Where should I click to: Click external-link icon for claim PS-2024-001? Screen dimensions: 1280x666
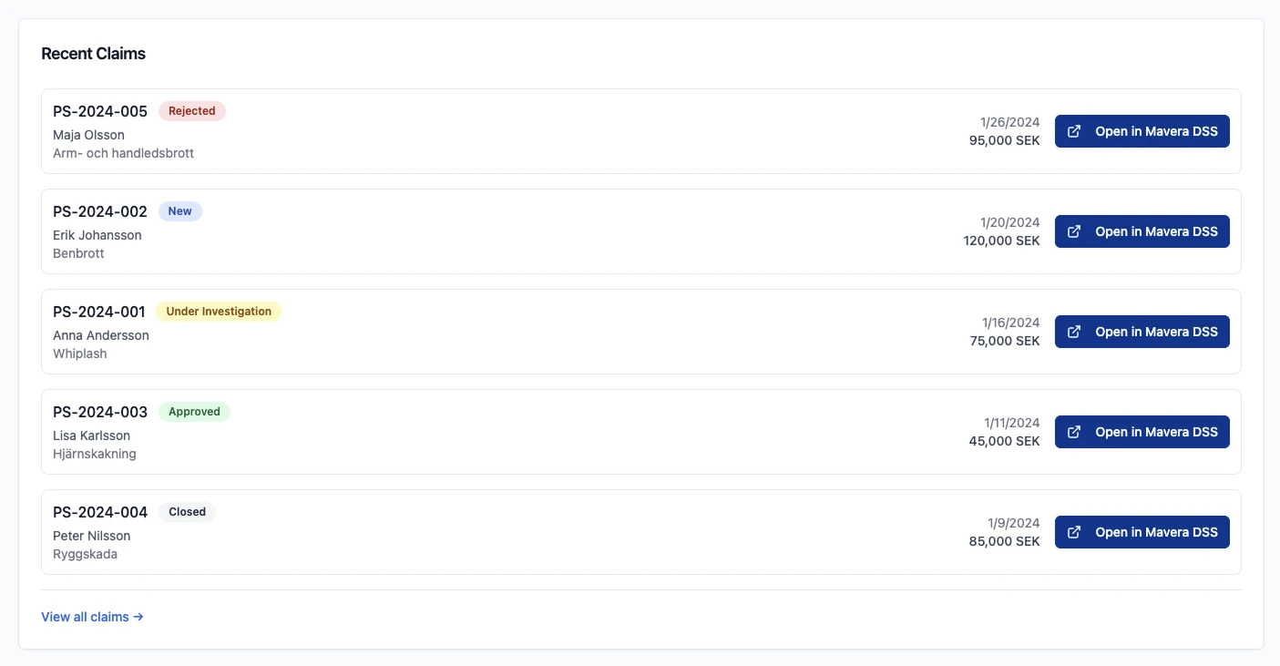[x=1074, y=332]
